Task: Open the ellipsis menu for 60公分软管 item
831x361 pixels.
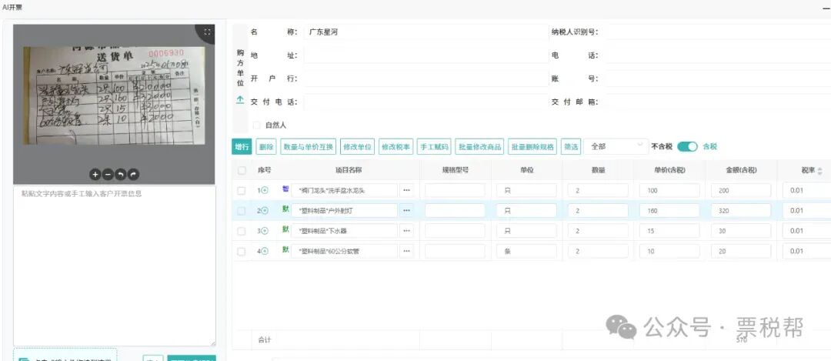Action: 406,251
